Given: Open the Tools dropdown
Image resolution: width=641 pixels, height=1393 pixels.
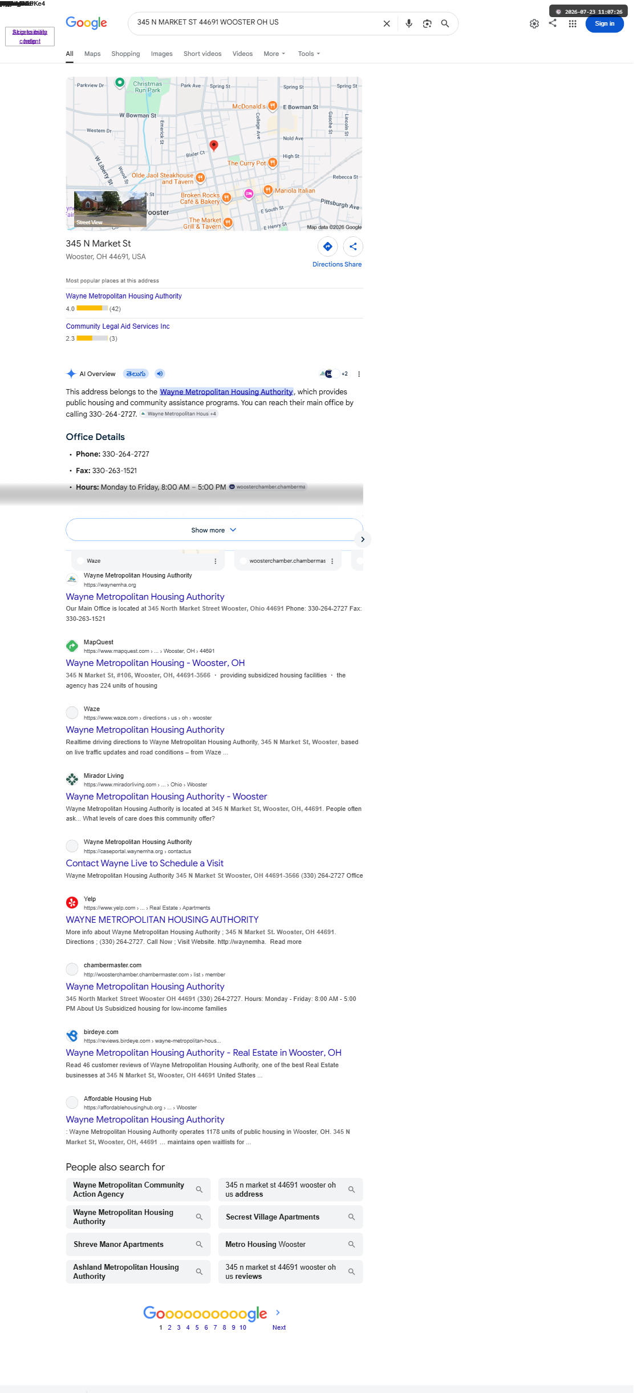Looking at the screenshot, I should click(309, 54).
